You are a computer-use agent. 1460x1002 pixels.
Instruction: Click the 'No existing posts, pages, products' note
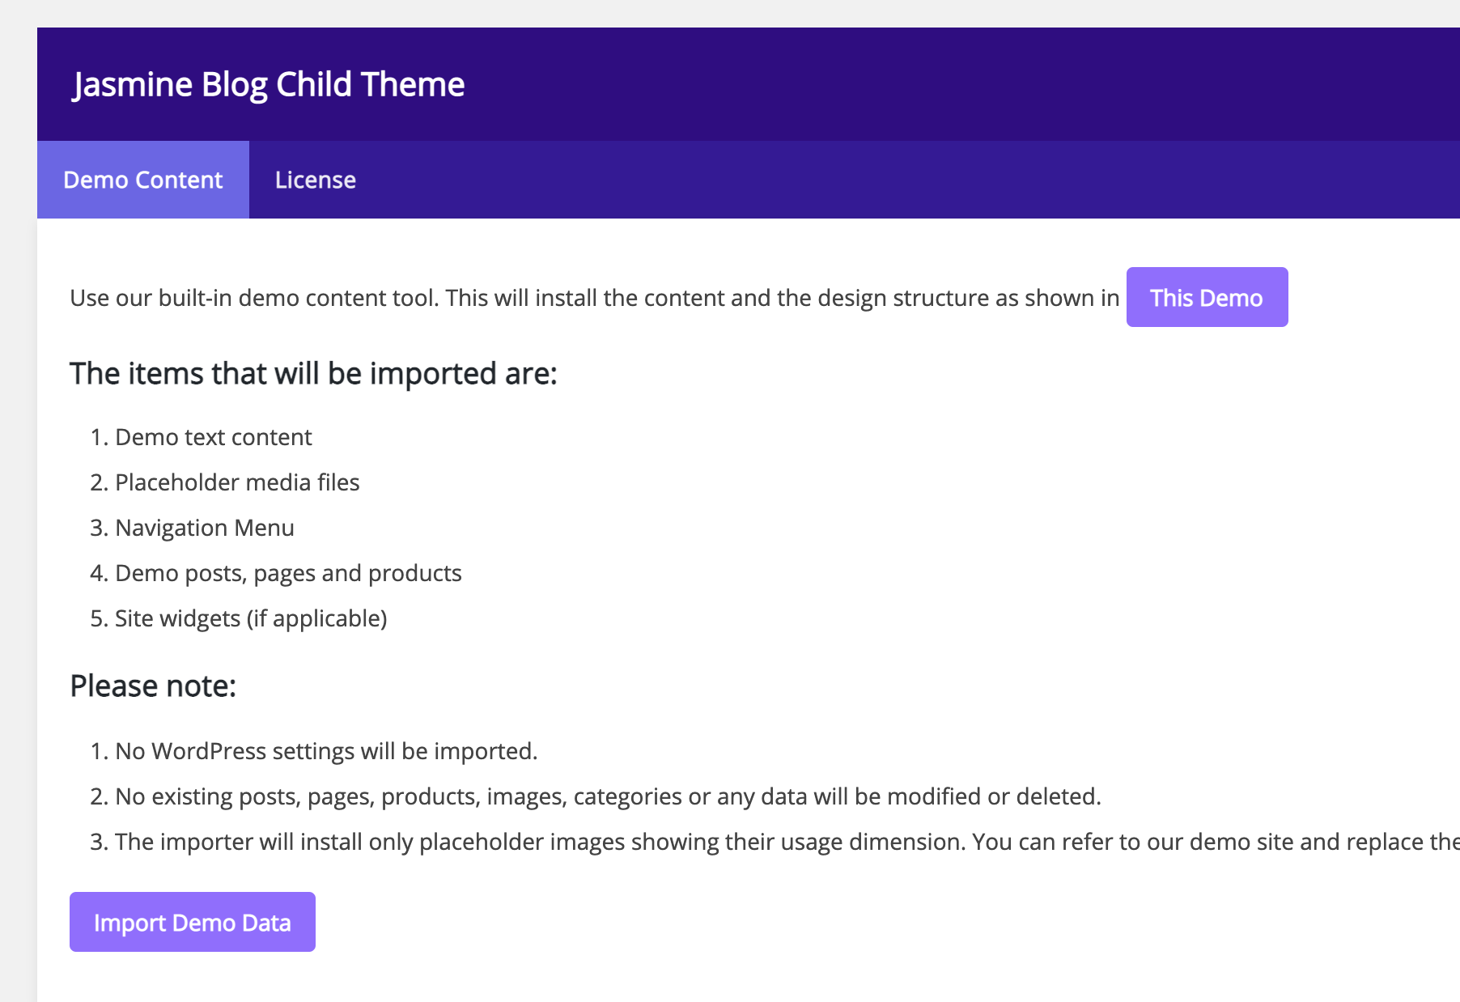pyautogui.click(x=608, y=796)
